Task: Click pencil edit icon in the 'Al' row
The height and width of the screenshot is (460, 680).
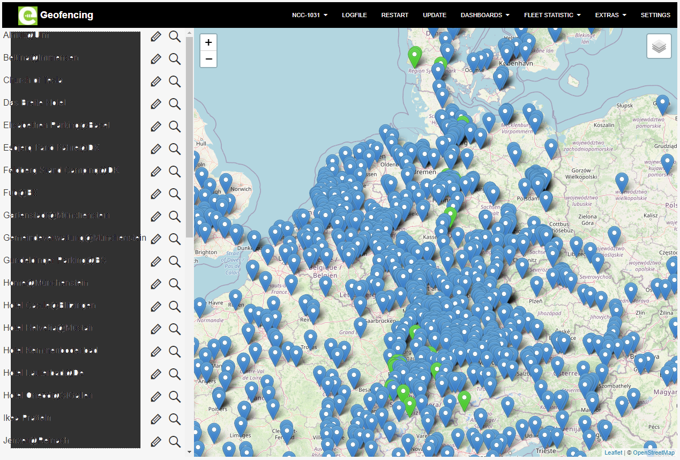Action: click(156, 36)
